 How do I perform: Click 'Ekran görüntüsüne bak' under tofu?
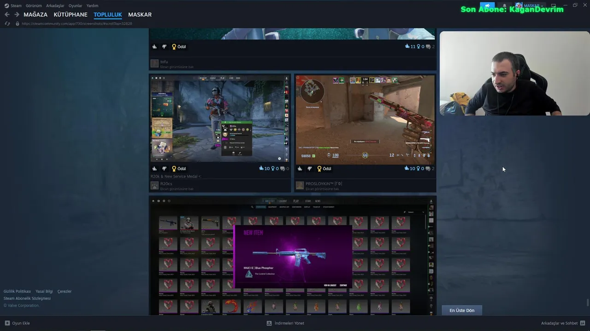point(177,67)
